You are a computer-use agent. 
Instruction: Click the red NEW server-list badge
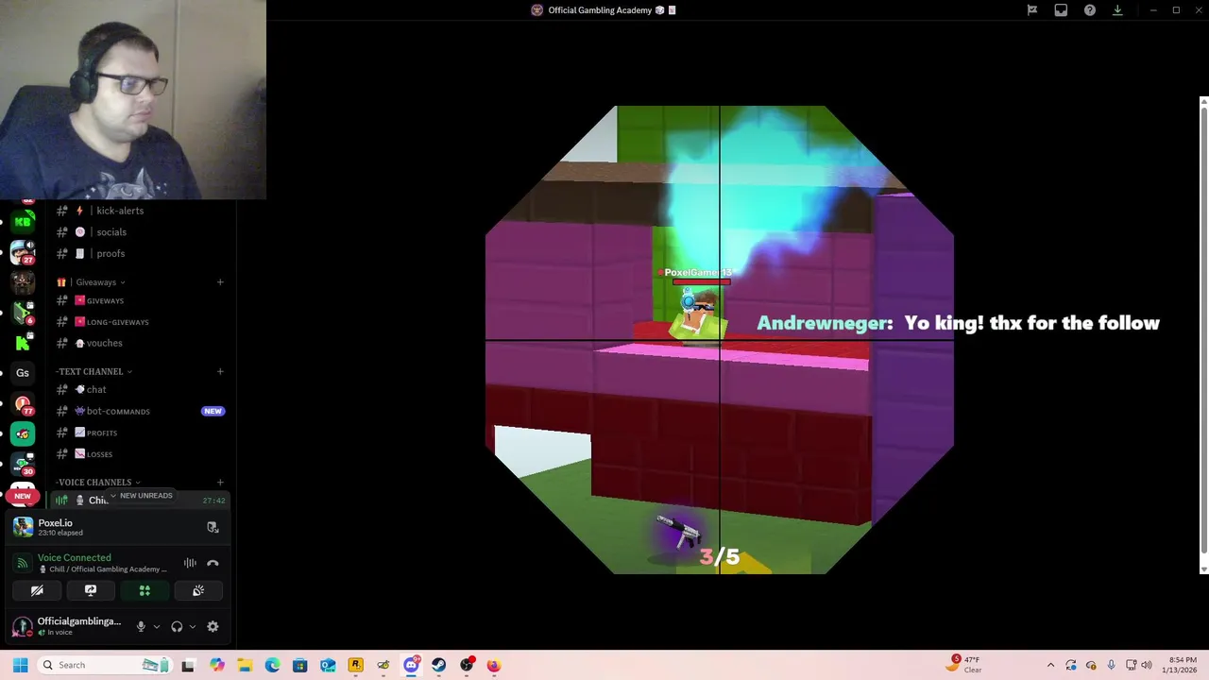23,496
